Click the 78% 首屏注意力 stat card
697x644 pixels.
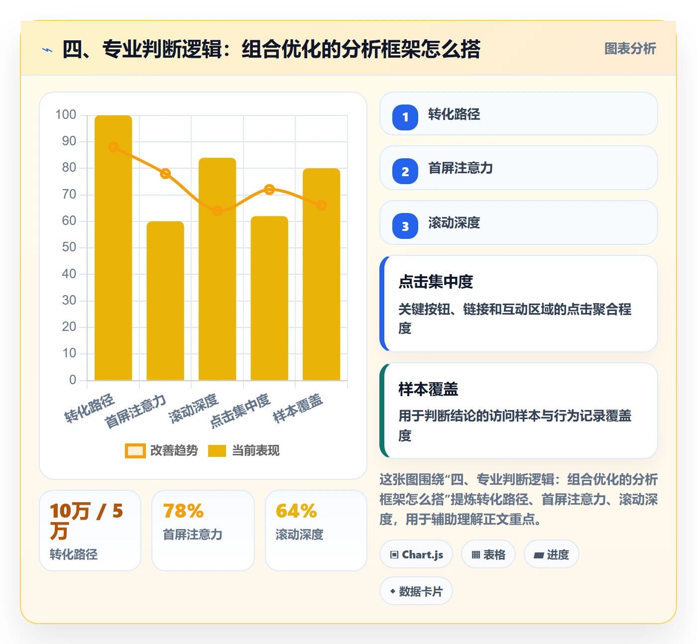click(x=203, y=531)
